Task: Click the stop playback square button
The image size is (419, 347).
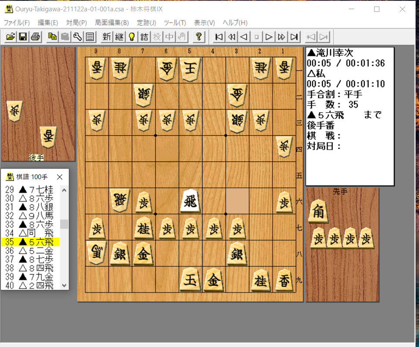Action: [x=257, y=37]
